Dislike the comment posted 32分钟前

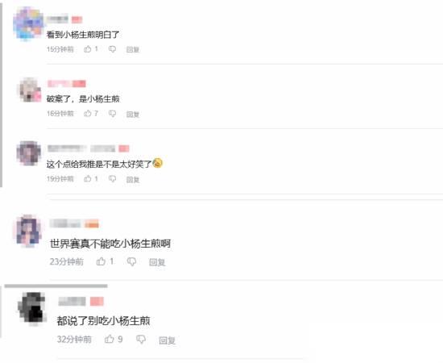pyautogui.click(x=141, y=340)
